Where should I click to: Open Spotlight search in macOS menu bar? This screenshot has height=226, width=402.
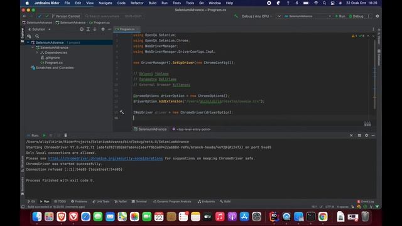pos(324,3)
